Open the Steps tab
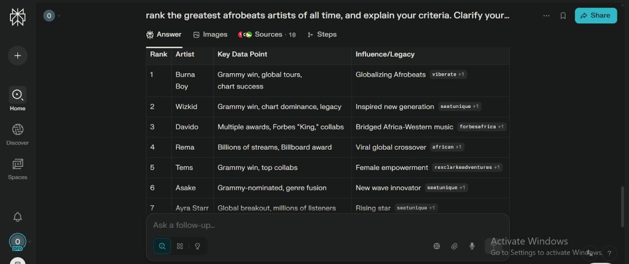 click(x=322, y=34)
